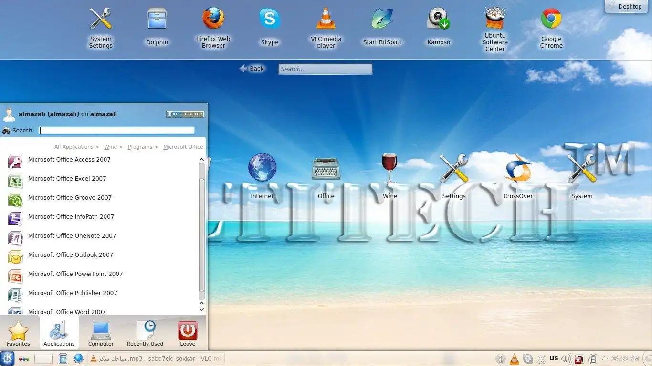Launch Dolphin file manager
The width and height of the screenshot is (652, 366).
point(157,27)
